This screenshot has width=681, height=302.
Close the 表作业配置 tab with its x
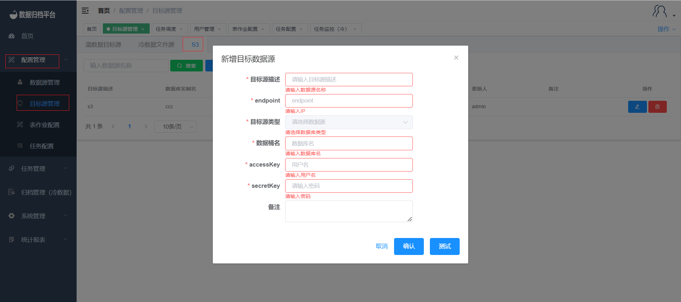click(263, 29)
